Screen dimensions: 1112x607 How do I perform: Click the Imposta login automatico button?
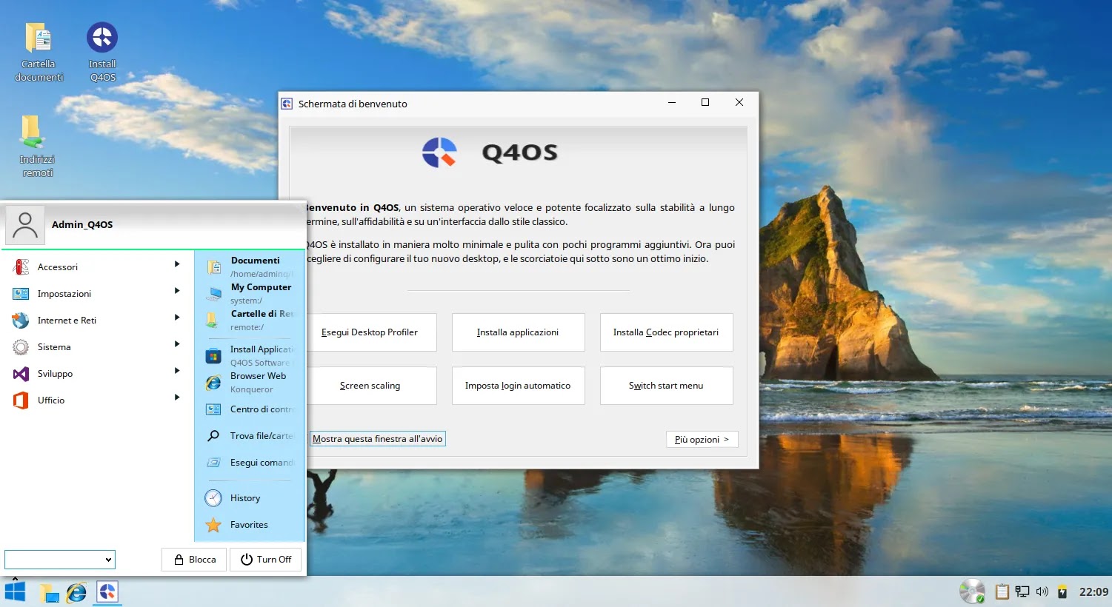tap(518, 386)
